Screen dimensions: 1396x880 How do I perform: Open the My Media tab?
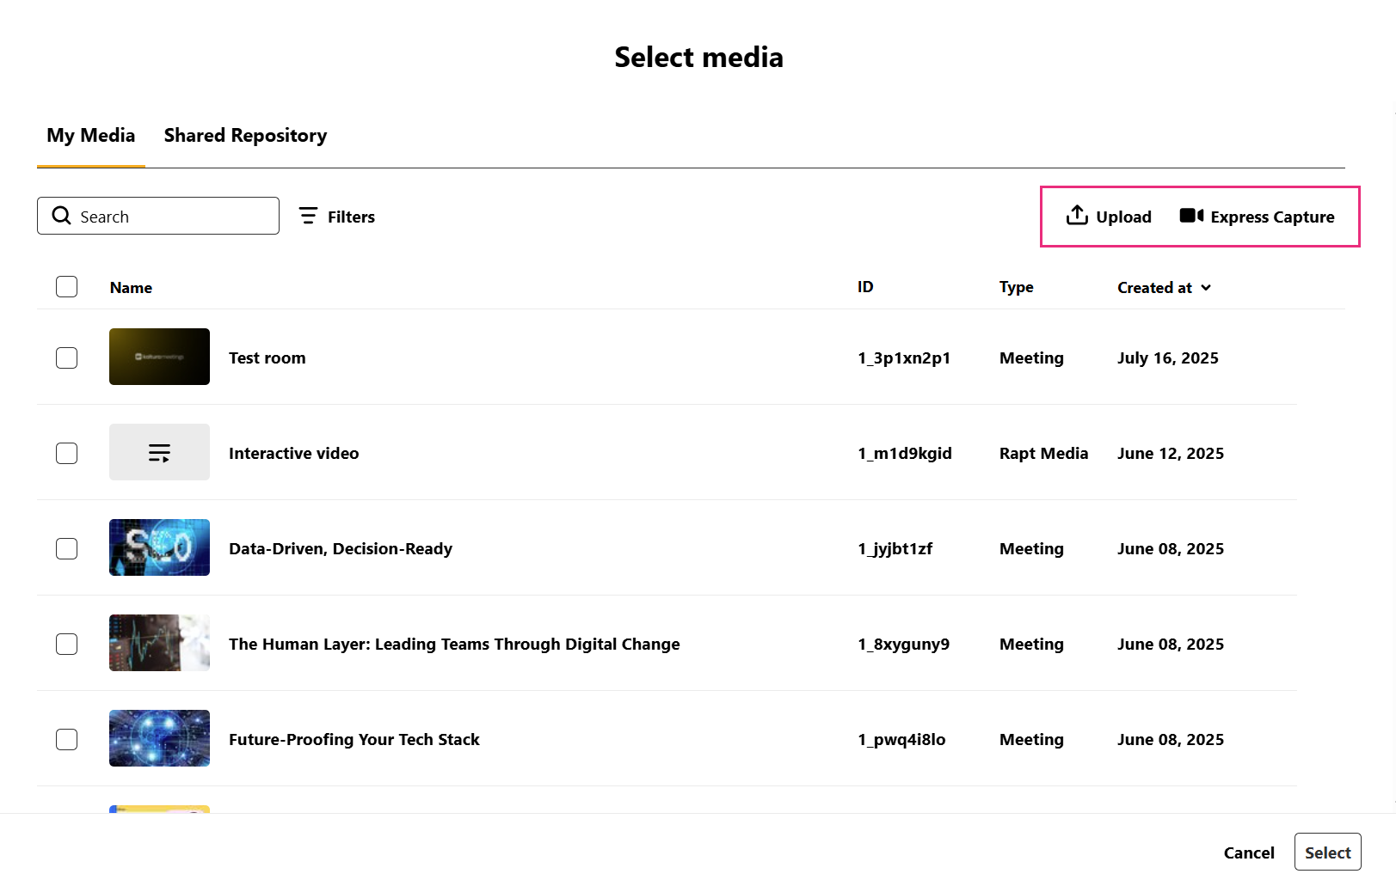tap(90, 136)
